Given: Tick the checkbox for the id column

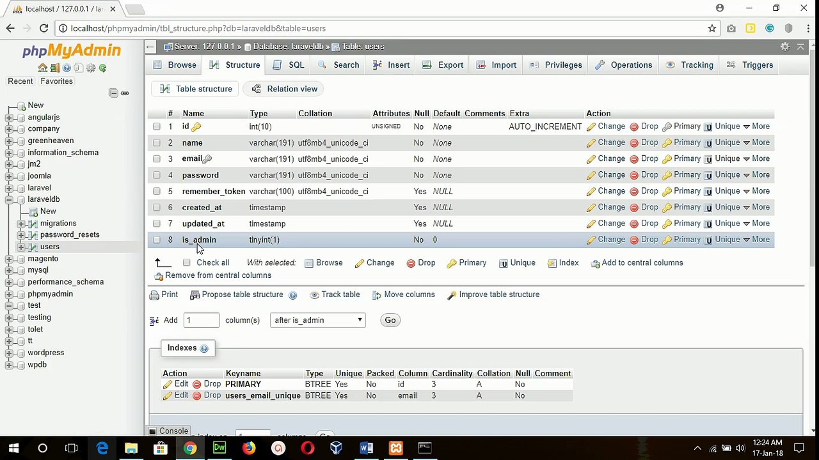Looking at the screenshot, I should pos(157,126).
